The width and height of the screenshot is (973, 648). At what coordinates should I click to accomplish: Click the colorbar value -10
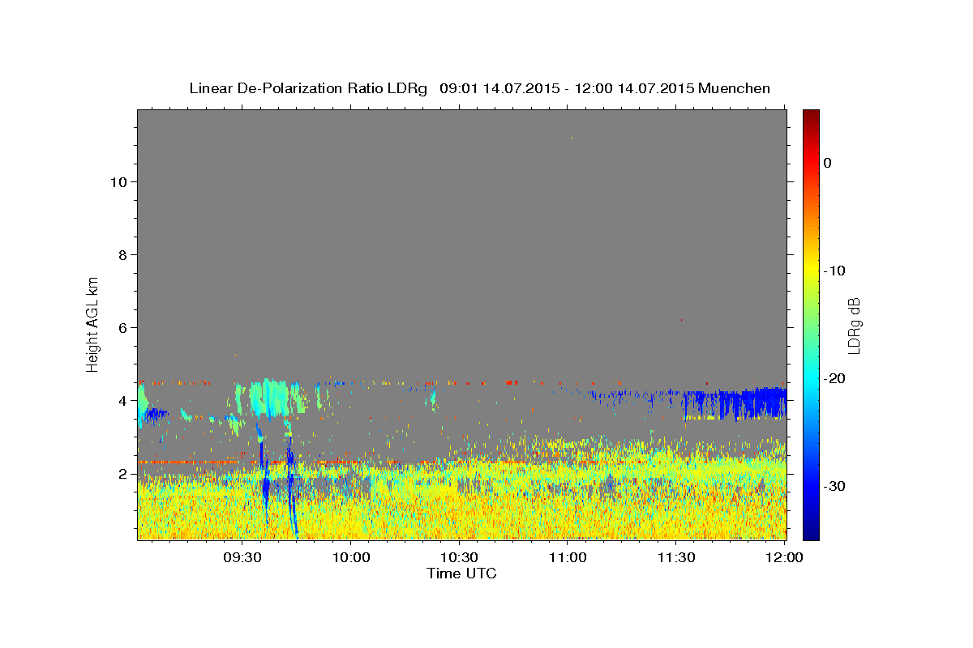(835, 271)
